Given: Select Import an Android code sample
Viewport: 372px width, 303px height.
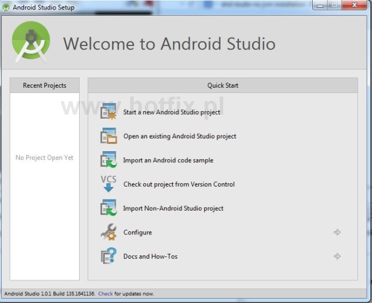Looking at the screenshot, I should coord(168,161).
